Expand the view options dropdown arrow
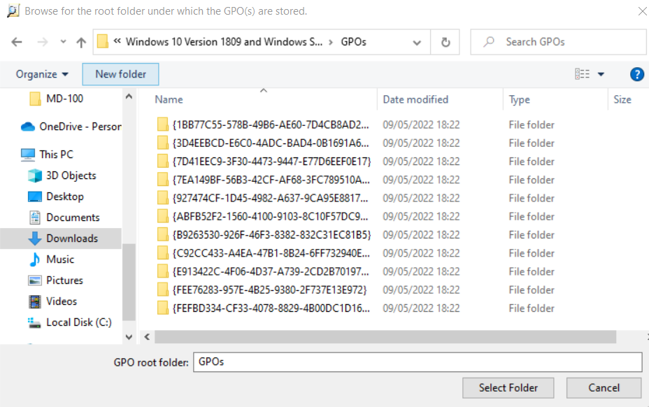 601,74
